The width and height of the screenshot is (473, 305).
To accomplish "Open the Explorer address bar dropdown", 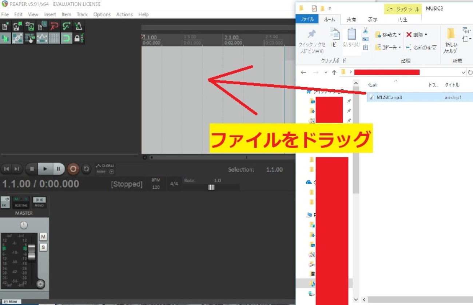I will (463, 72).
